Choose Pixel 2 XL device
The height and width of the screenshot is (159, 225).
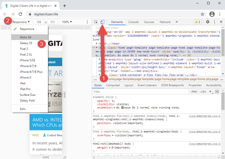pyautogui.click(x=30, y=54)
